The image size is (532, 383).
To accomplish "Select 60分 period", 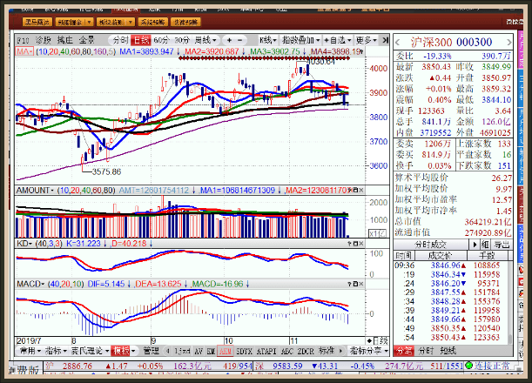I will coord(161,40).
